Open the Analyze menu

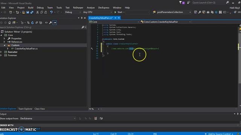coord(91,7)
